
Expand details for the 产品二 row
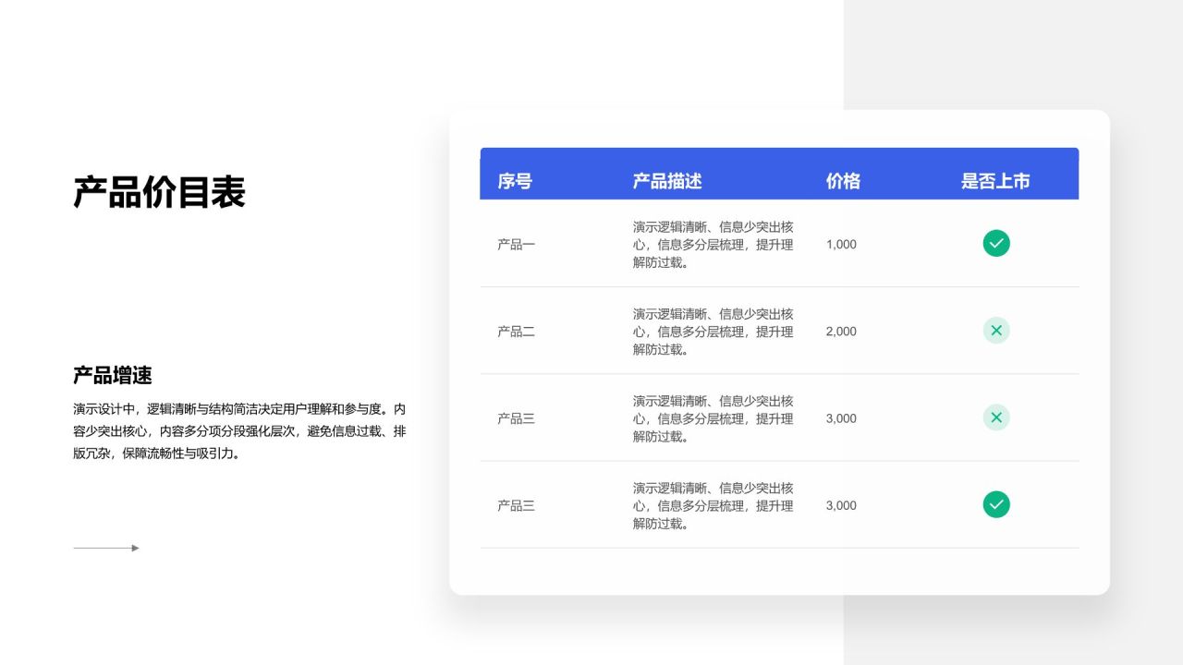coord(712,331)
